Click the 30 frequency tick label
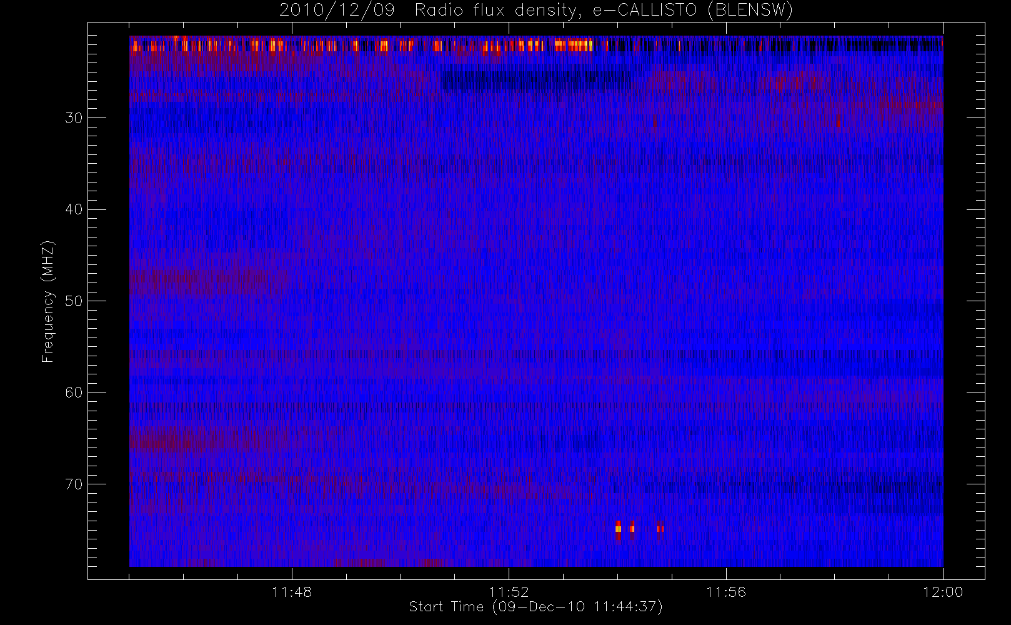This screenshot has width=1011, height=625. [x=74, y=118]
